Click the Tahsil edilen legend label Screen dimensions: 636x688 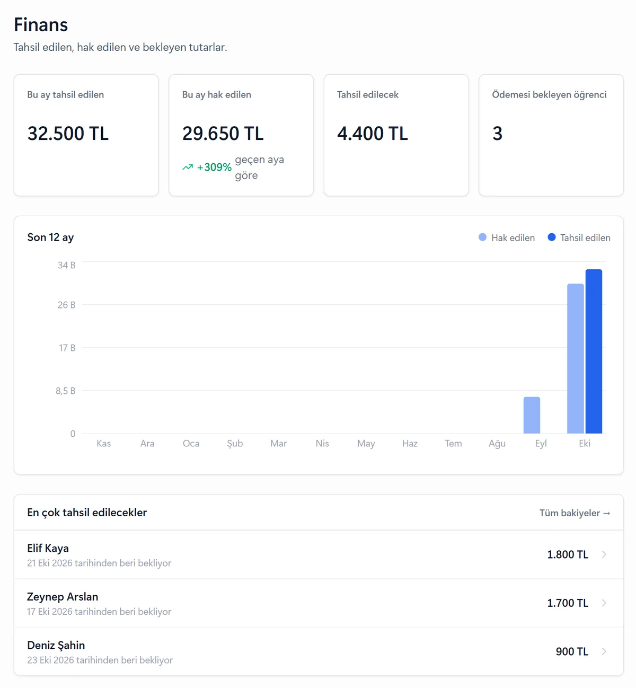point(585,238)
